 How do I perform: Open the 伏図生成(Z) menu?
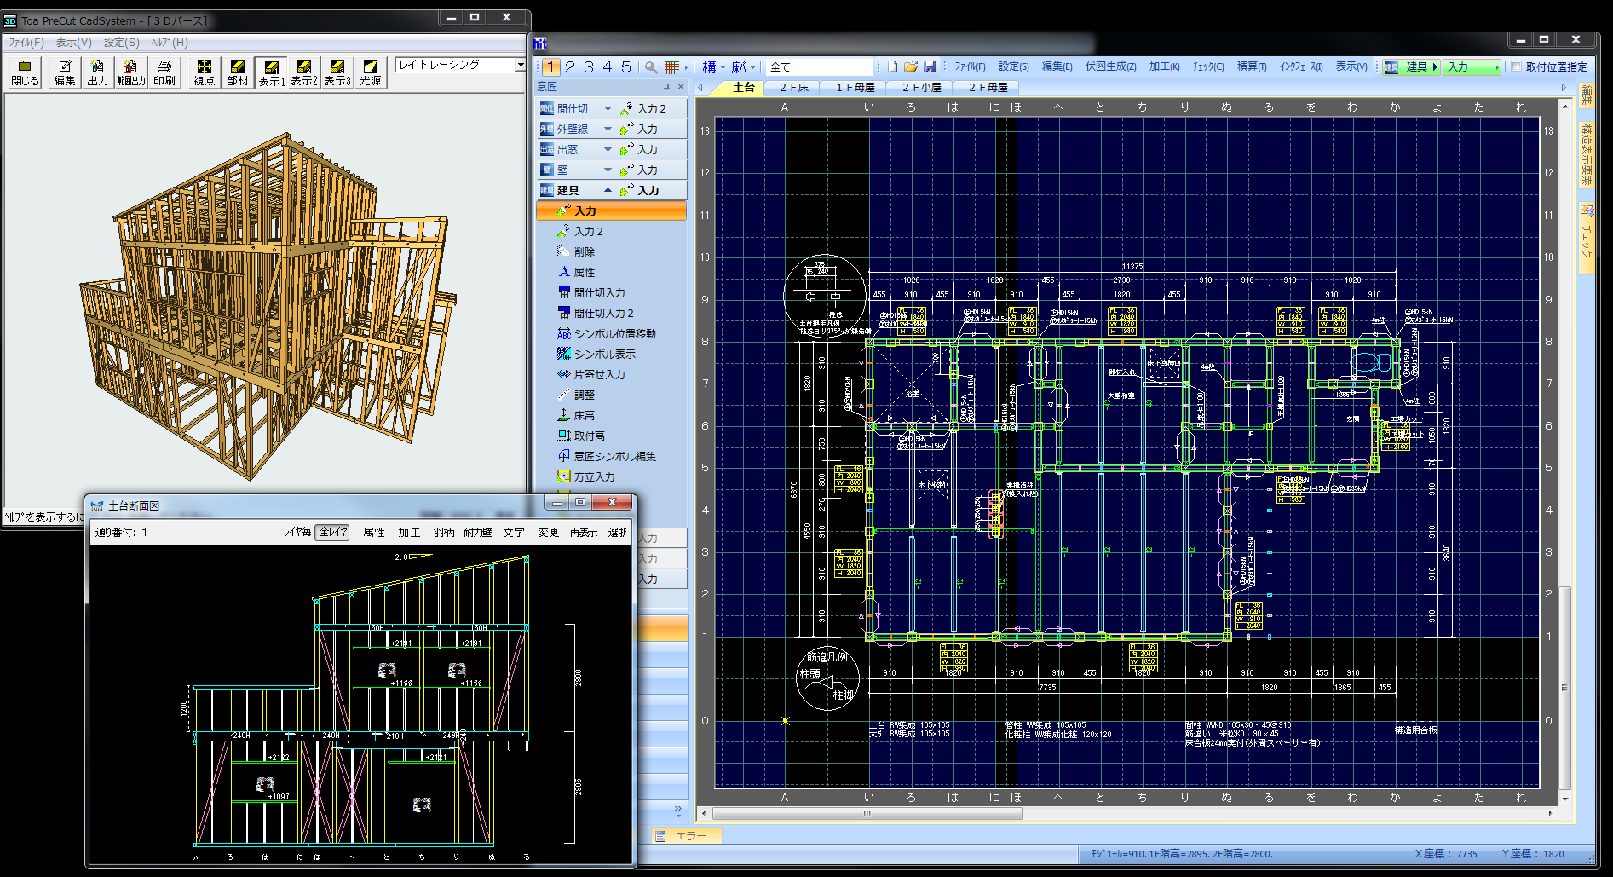(1110, 66)
